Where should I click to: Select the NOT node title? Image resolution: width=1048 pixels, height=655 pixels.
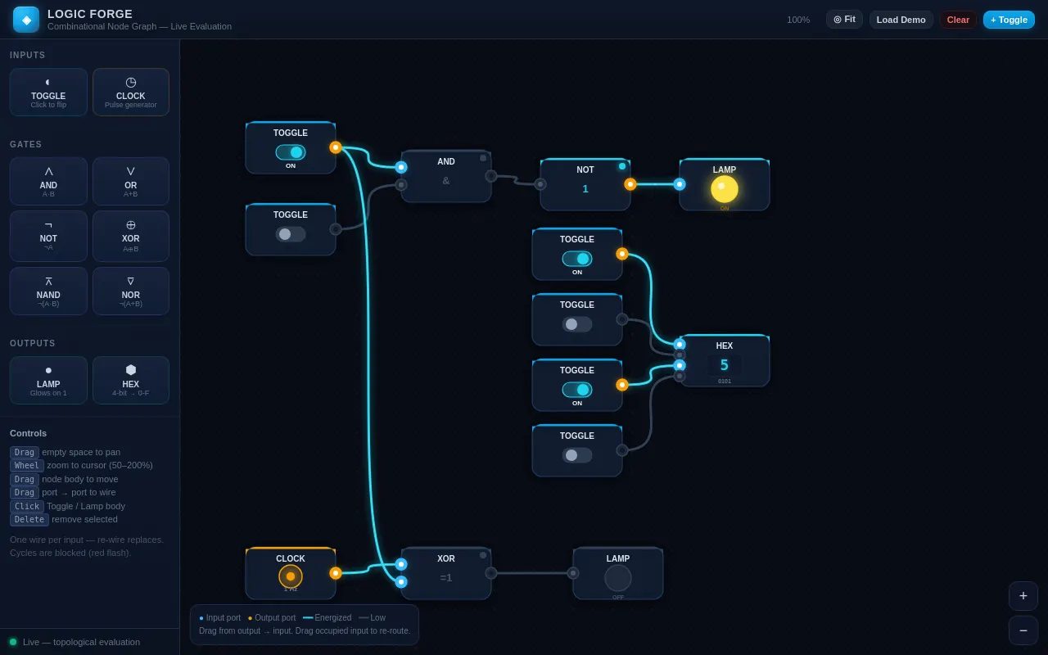pyautogui.click(x=585, y=170)
